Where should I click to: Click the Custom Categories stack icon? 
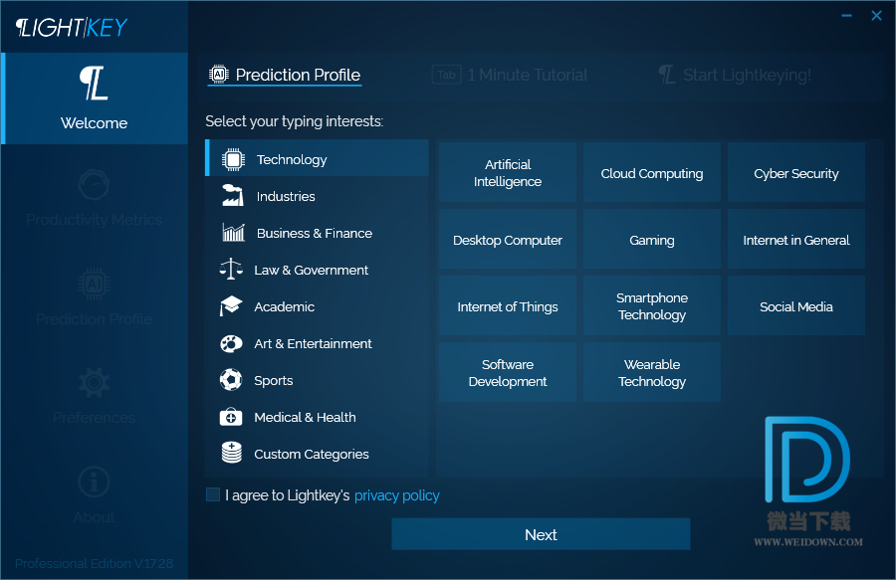231,453
